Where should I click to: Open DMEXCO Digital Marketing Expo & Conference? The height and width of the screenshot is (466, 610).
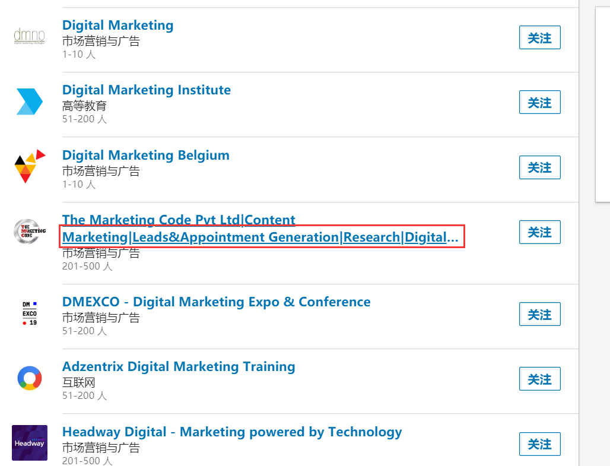[216, 302]
